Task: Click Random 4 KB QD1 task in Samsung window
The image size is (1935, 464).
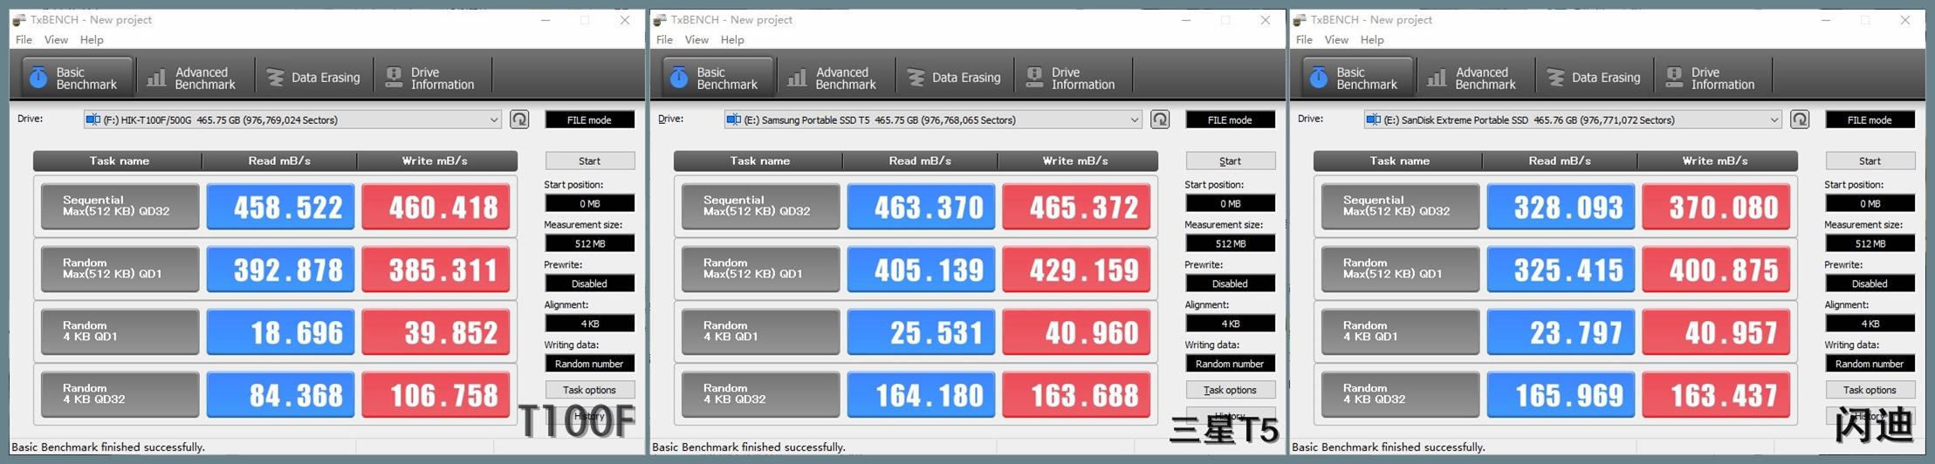Action: pyautogui.click(x=759, y=332)
